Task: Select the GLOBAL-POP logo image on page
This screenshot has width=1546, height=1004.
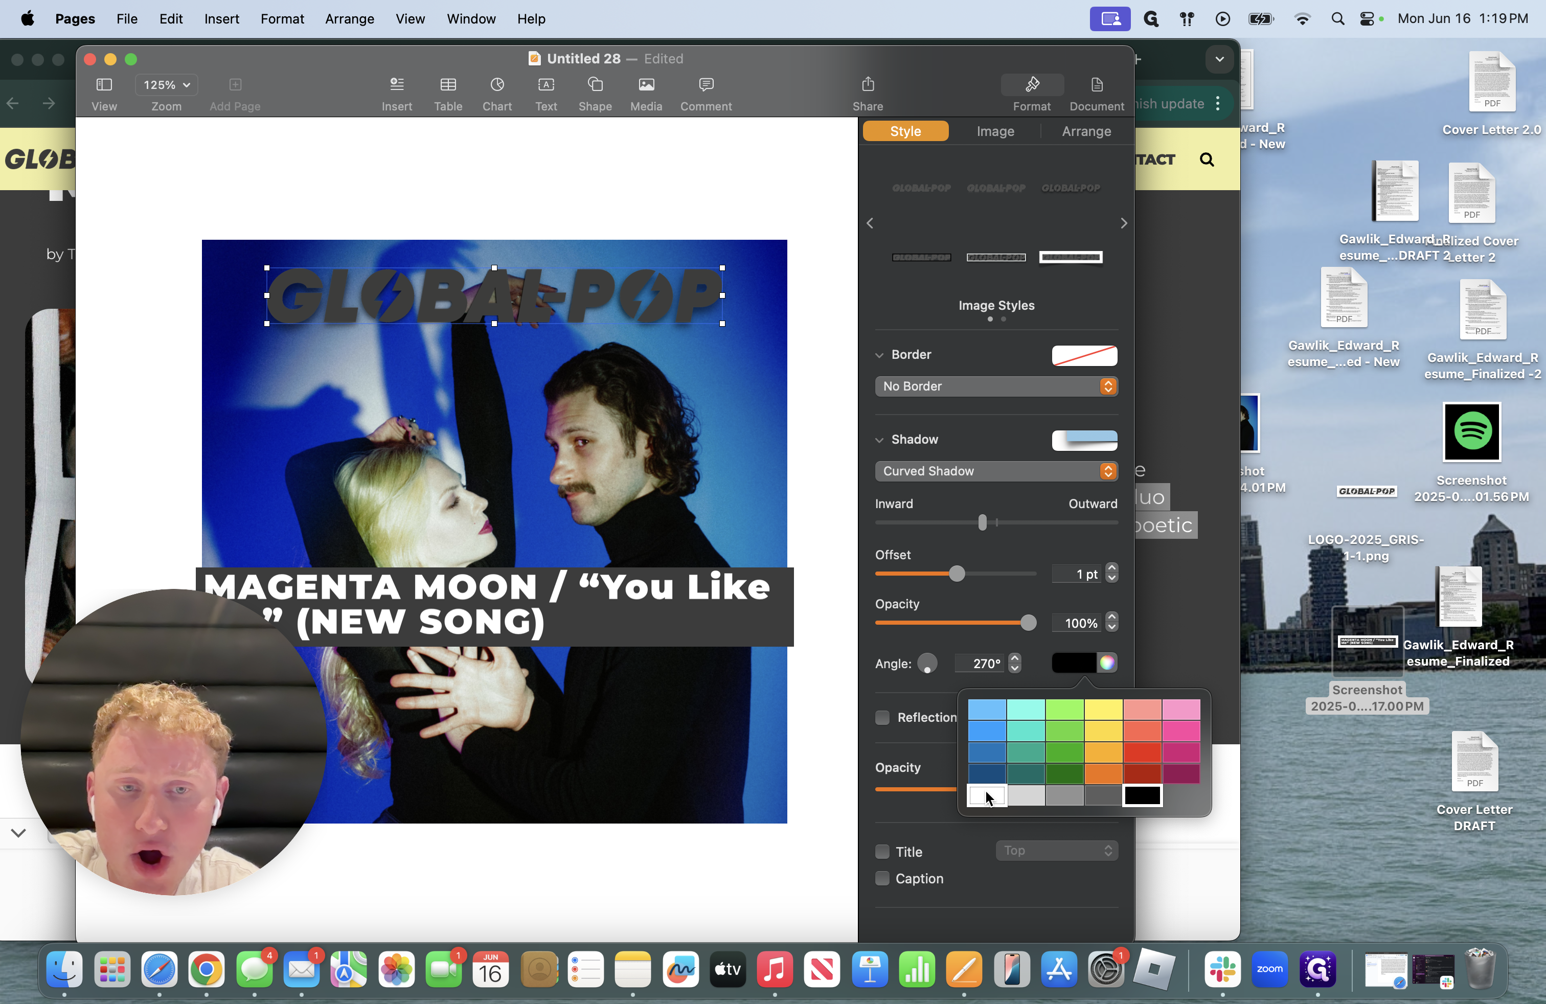Action: point(494,295)
